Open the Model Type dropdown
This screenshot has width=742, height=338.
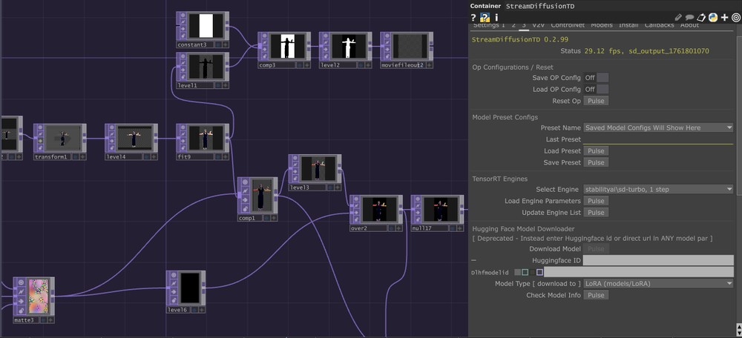coord(657,284)
